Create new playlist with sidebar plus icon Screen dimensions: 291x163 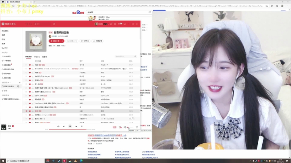[x=20, y=82]
